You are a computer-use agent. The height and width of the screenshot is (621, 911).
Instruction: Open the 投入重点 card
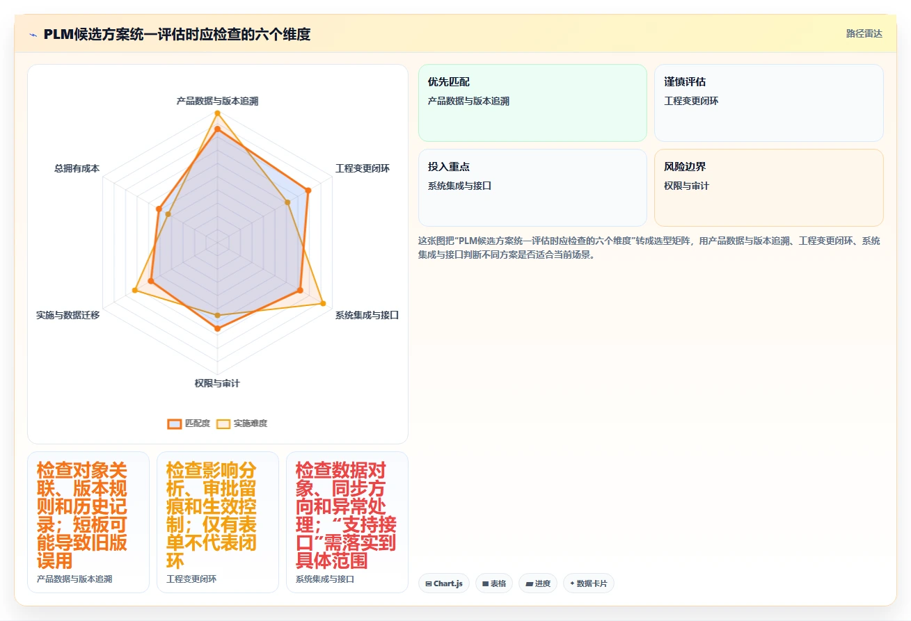[x=532, y=188]
